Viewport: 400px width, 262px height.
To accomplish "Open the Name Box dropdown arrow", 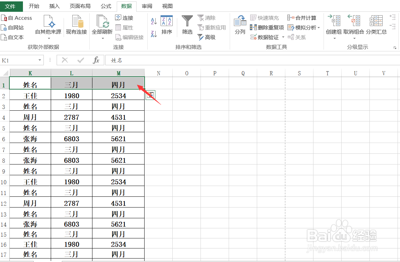I will [40, 60].
